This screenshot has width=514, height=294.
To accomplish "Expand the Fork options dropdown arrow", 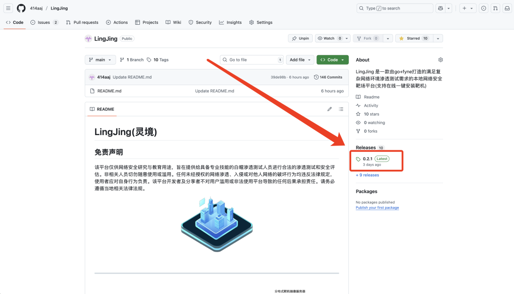I will click(x=388, y=39).
